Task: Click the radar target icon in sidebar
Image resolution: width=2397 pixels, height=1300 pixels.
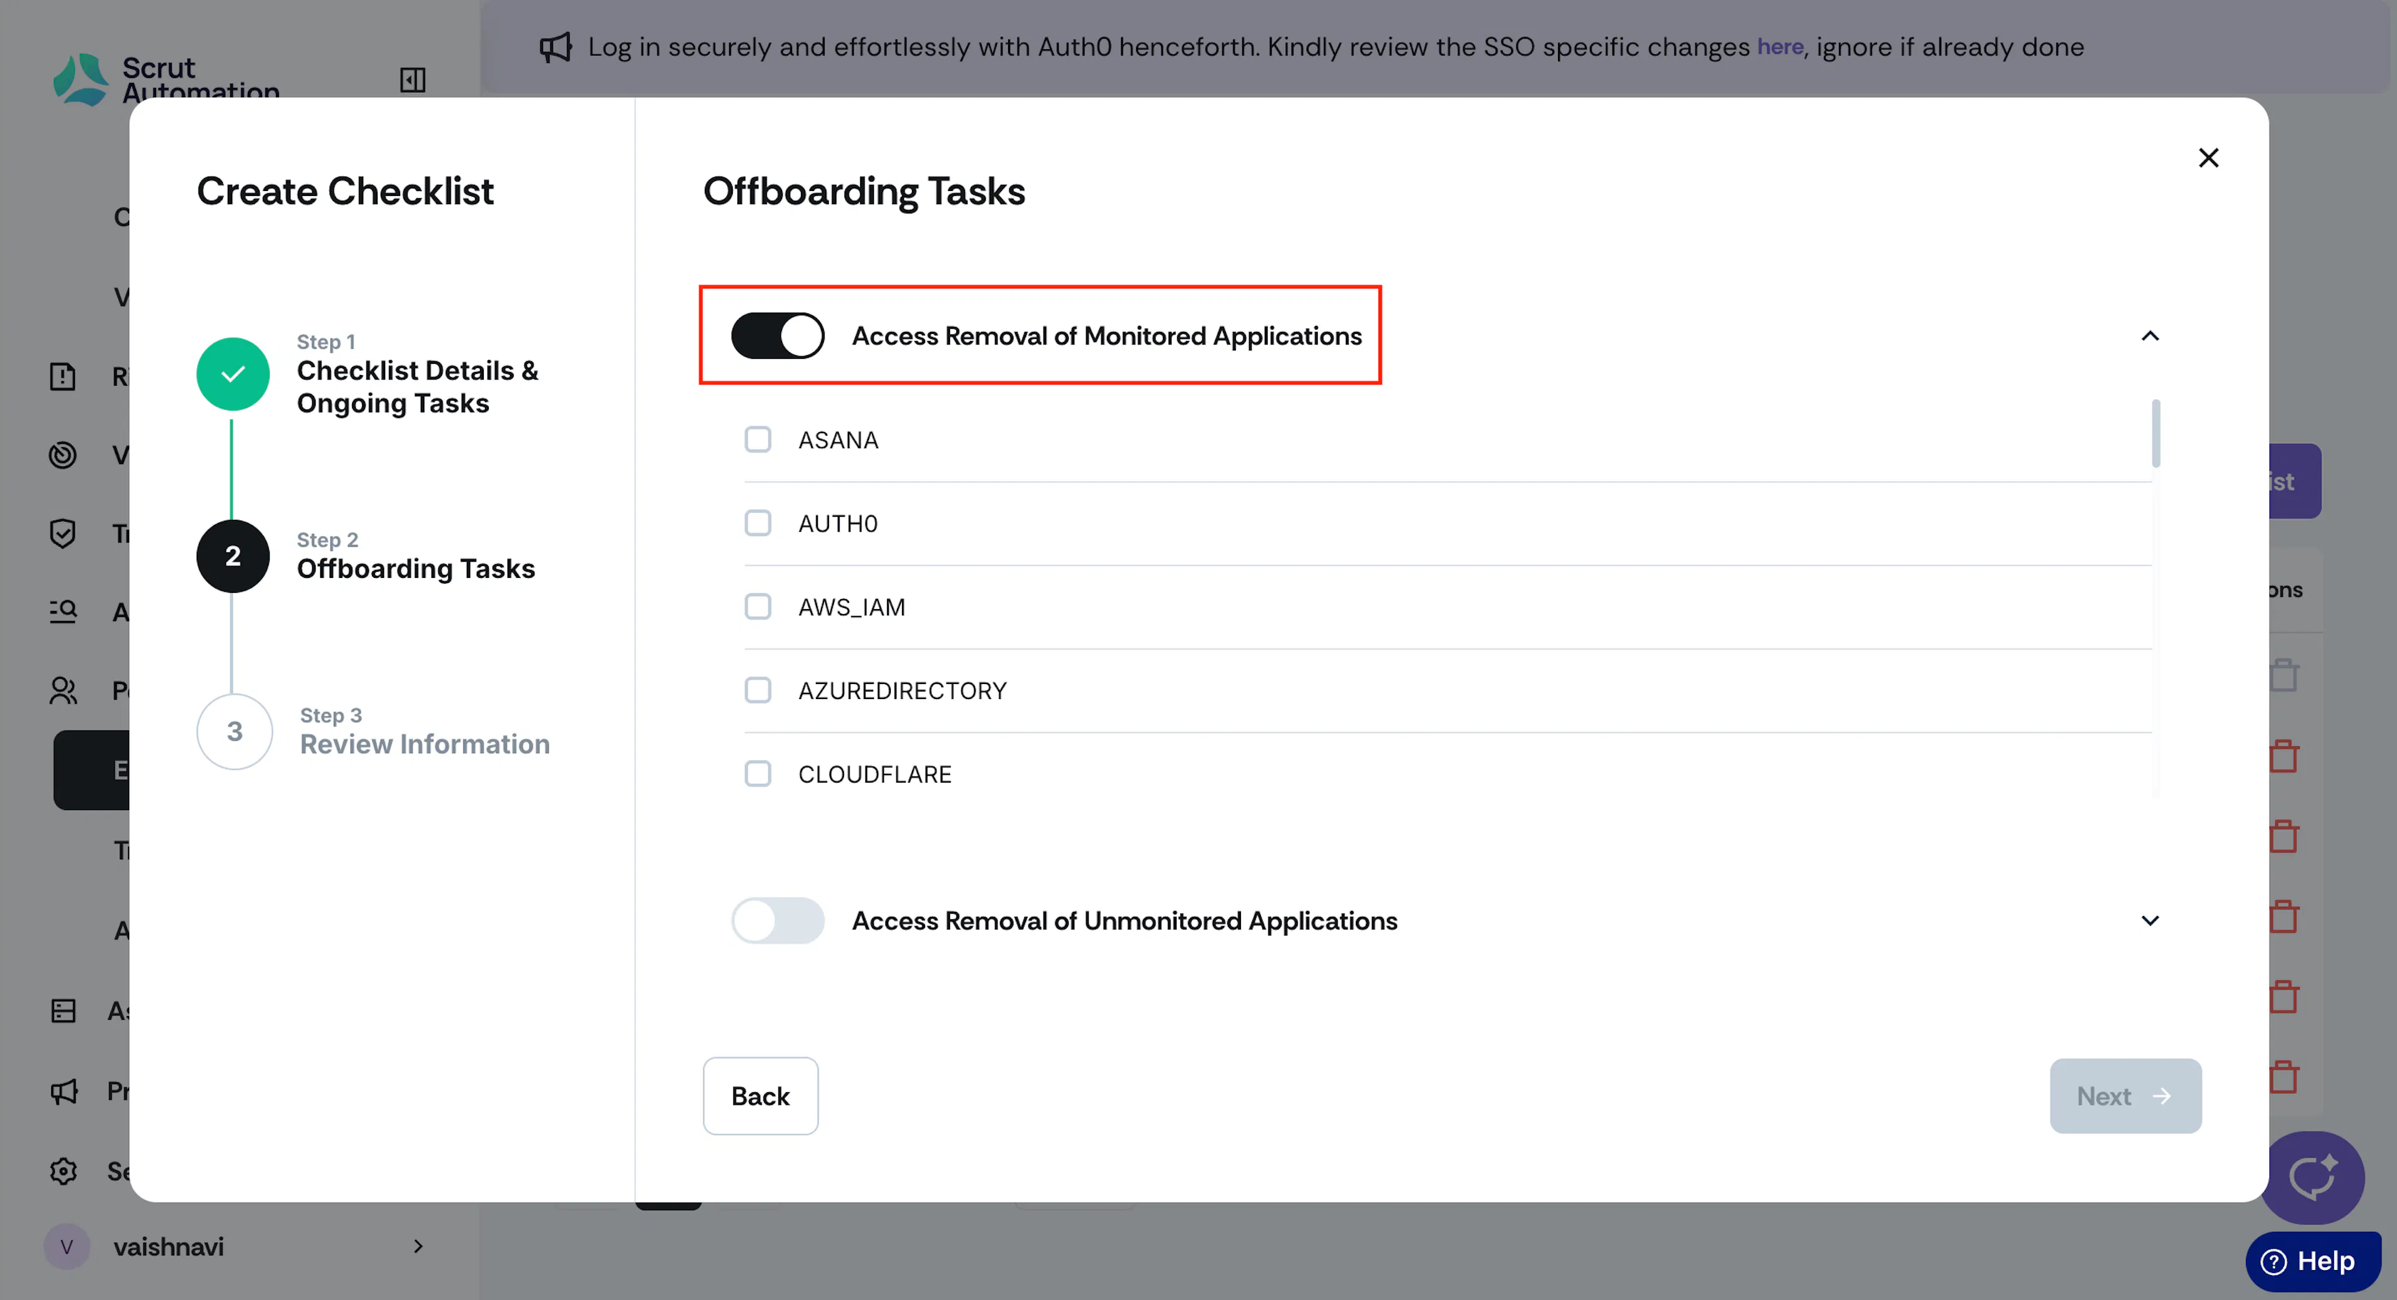Action: click(x=63, y=455)
